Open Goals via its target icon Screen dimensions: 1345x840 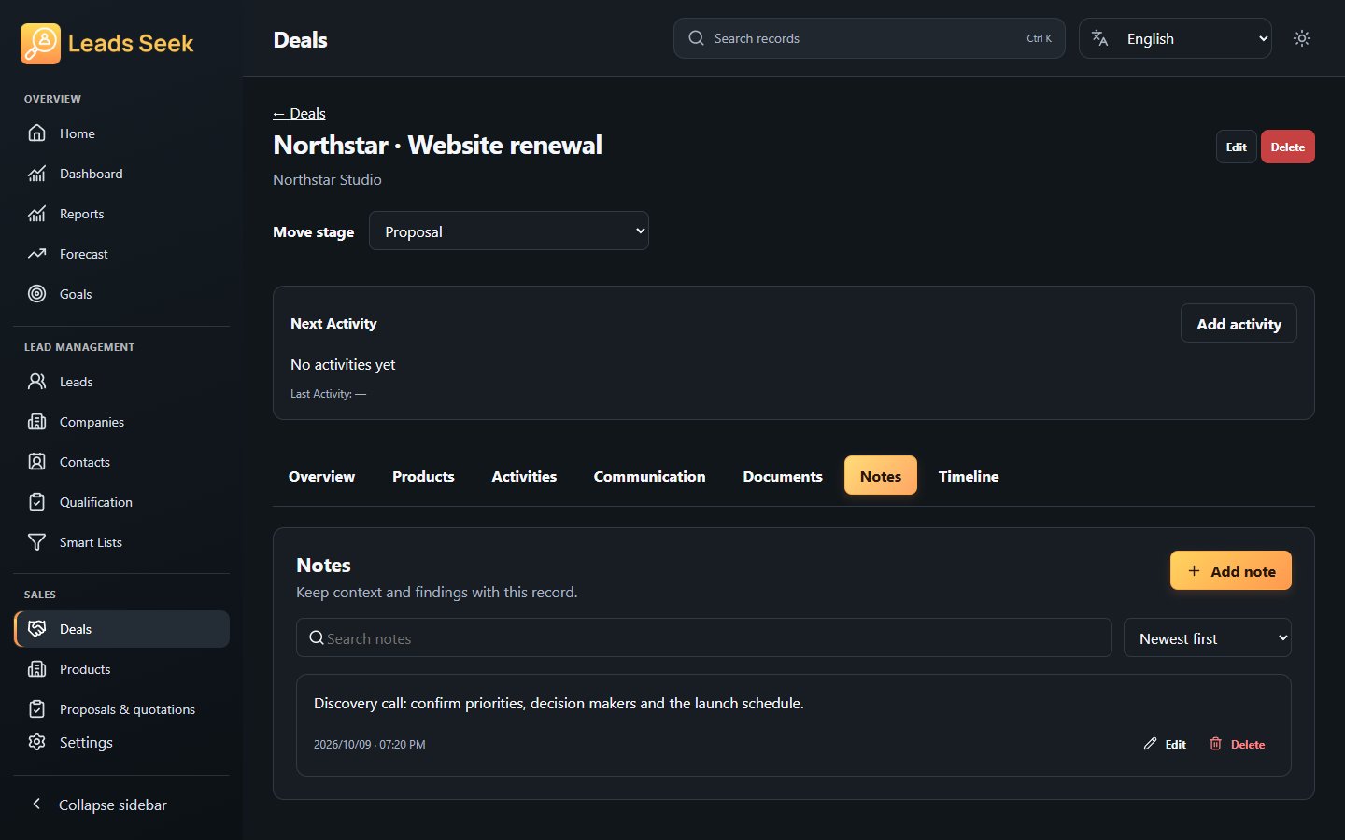click(x=36, y=294)
